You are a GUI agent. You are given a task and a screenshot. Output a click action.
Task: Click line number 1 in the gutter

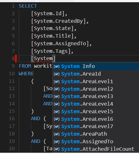pos(13,6)
